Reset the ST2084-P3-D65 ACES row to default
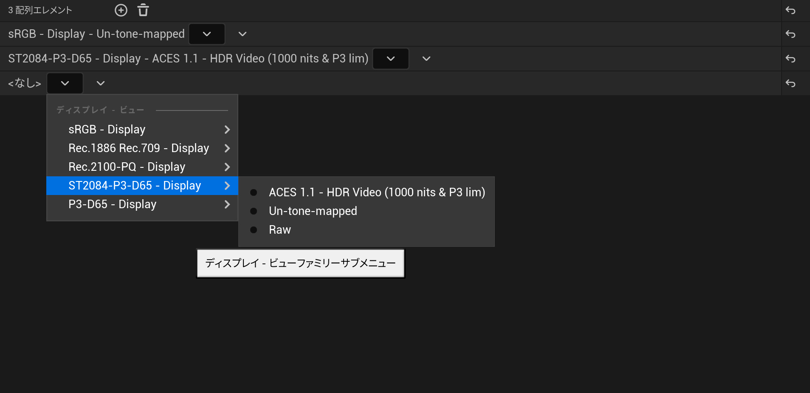The image size is (810, 393). [x=790, y=59]
